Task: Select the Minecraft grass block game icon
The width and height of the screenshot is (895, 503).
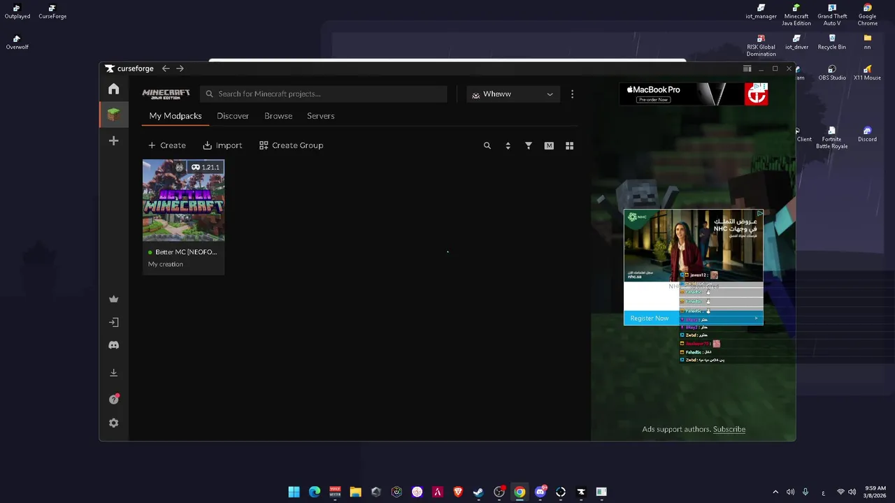Action: point(113,115)
